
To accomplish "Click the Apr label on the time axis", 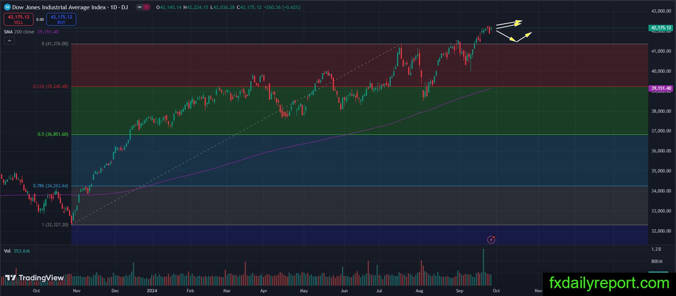I will click(x=264, y=291).
